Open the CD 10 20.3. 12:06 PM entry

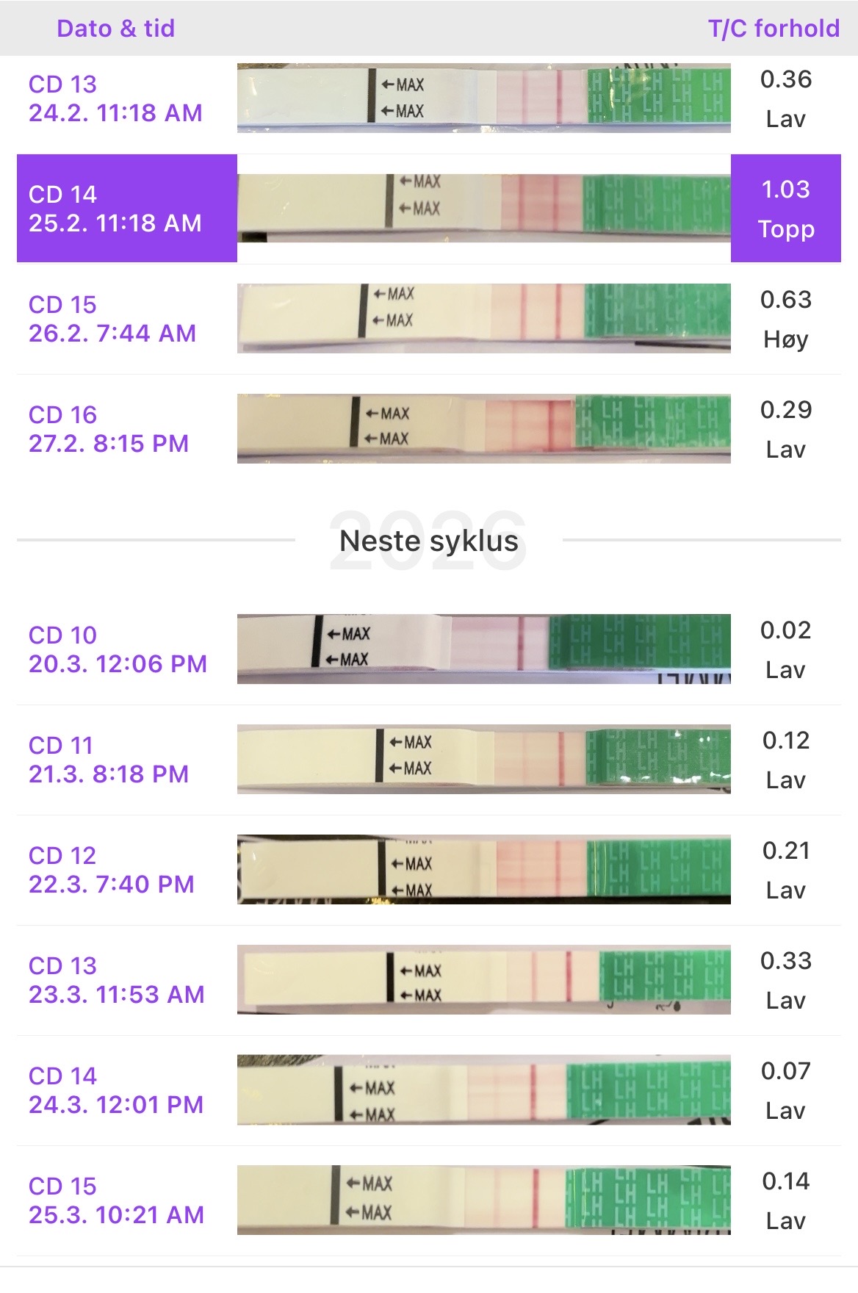coord(118,649)
